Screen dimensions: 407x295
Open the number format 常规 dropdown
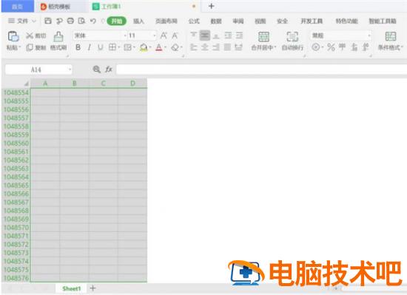369,35
